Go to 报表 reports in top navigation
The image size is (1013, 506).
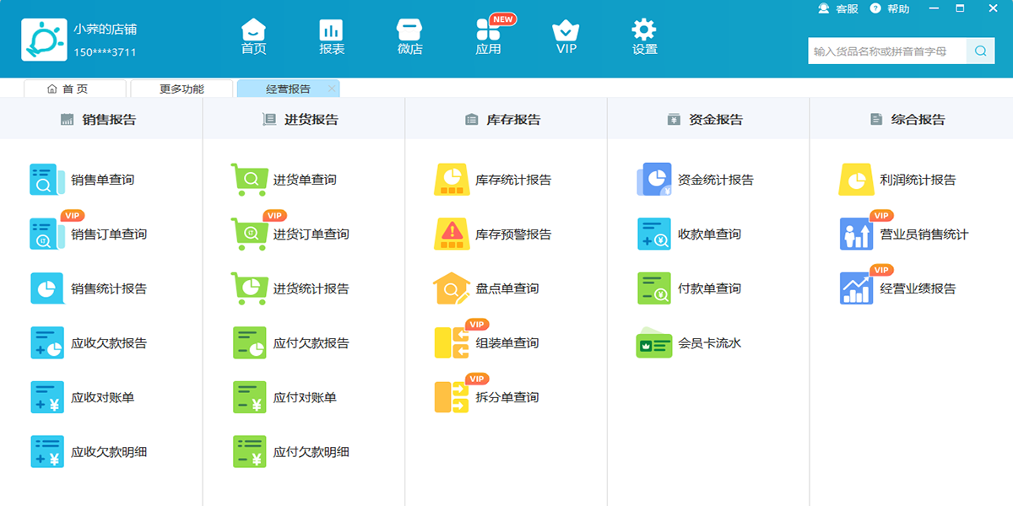coord(332,37)
